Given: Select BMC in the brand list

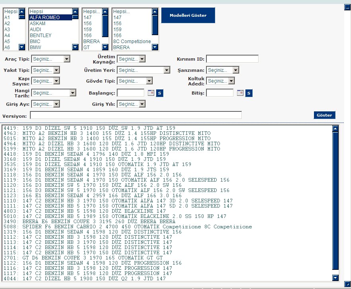Looking at the screenshot, I should tap(51, 42).
